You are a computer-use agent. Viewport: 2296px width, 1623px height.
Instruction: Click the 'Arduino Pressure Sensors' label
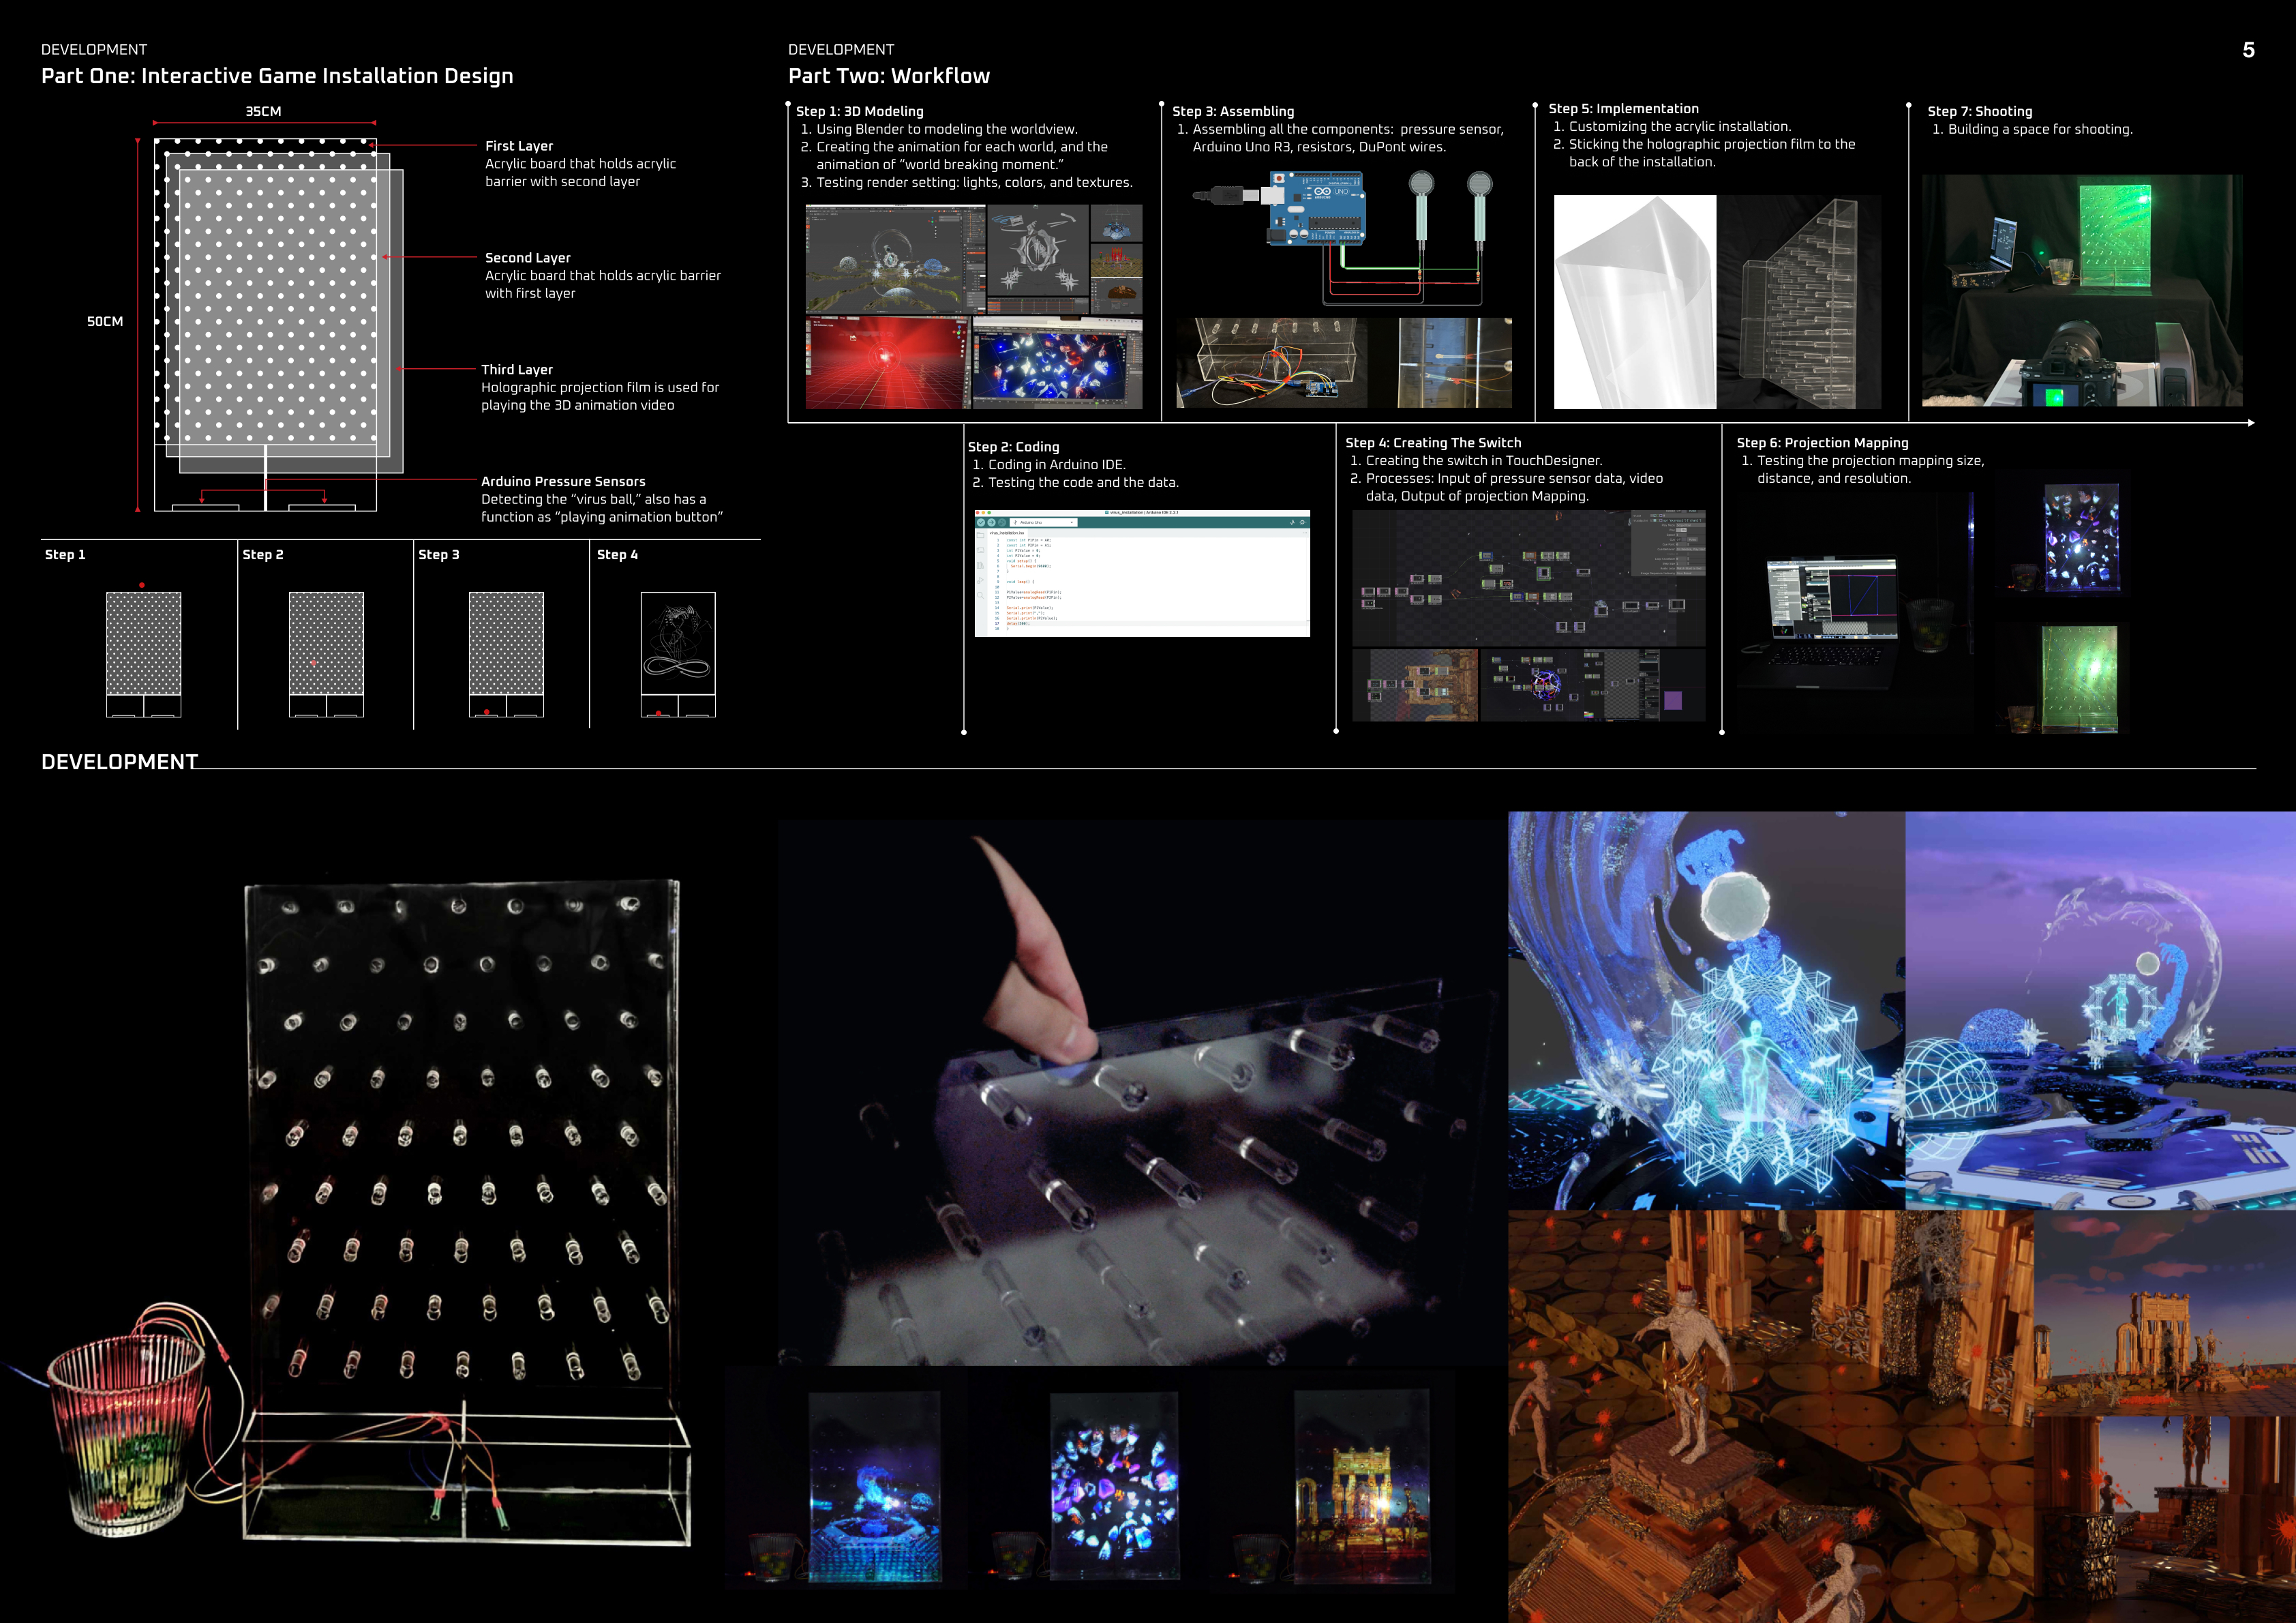coord(563,481)
